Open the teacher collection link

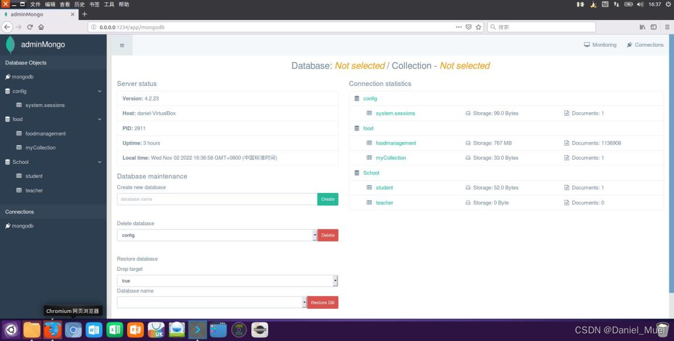(x=384, y=202)
